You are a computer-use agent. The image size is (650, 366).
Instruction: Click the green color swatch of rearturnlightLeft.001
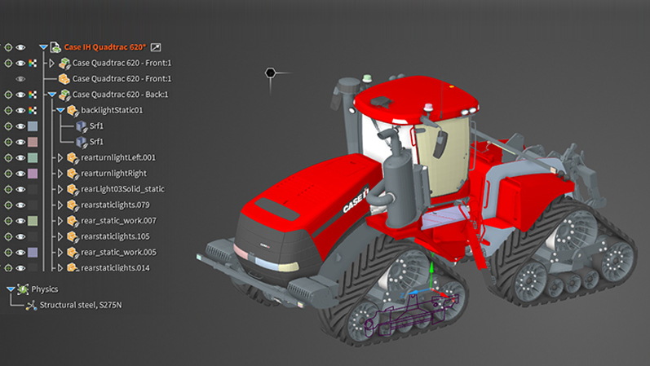click(33, 157)
